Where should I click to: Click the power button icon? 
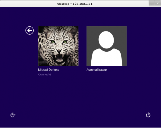click(x=148, y=115)
